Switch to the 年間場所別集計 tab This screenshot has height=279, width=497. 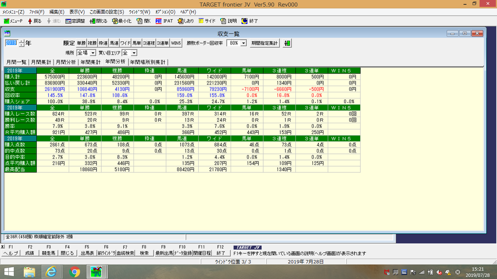click(148, 62)
